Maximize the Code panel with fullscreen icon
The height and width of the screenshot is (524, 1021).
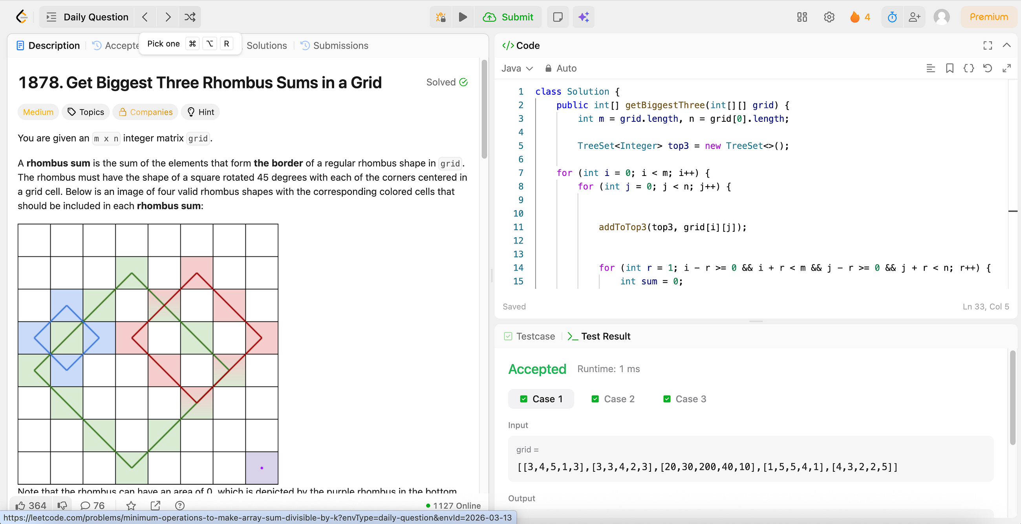(988, 46)
